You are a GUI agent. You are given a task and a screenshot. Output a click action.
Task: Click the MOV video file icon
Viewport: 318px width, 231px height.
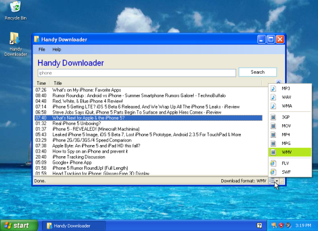273,126
